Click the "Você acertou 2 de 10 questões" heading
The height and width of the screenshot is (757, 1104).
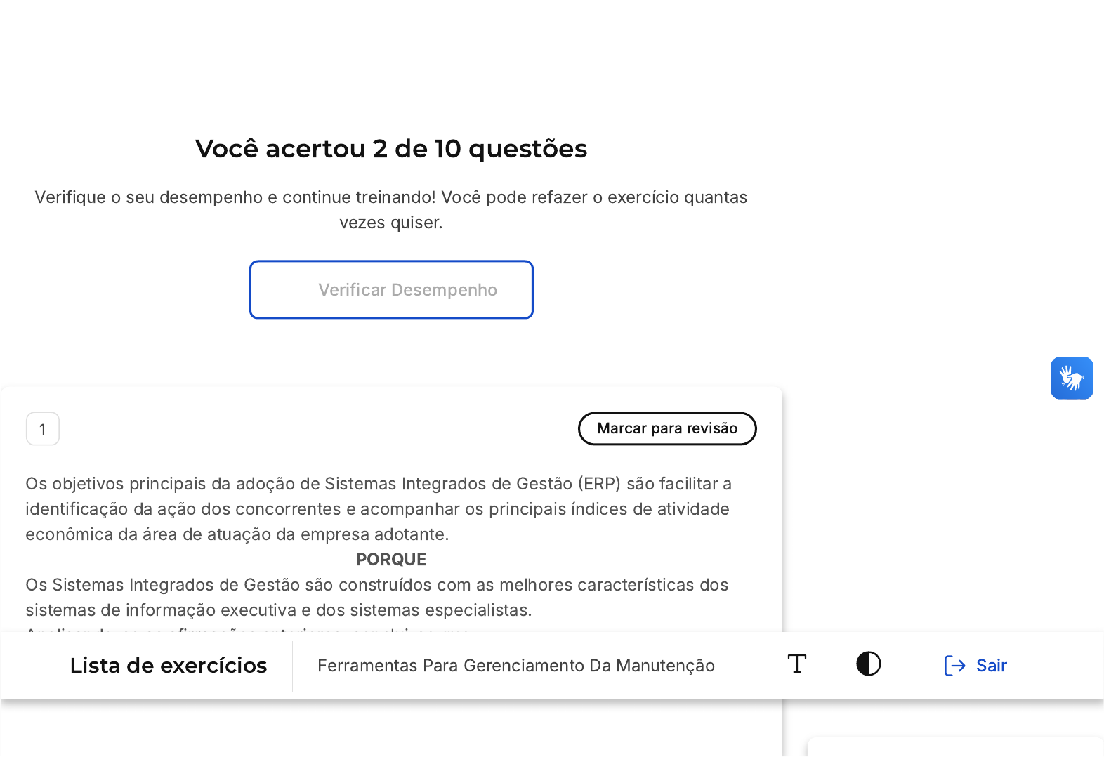point(391,149)
